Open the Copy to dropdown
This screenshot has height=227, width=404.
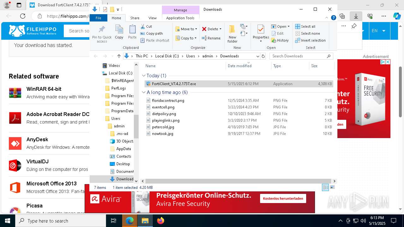[186, 38]
